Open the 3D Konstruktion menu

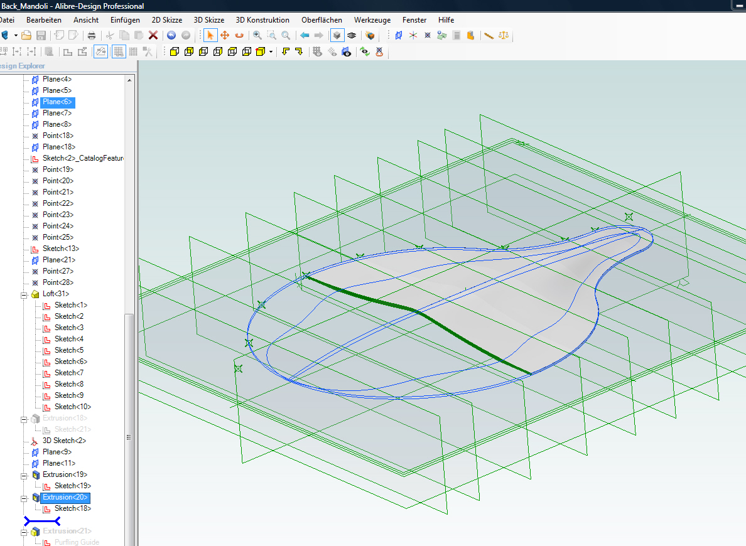pyautogui.click(x=262, y=20)
